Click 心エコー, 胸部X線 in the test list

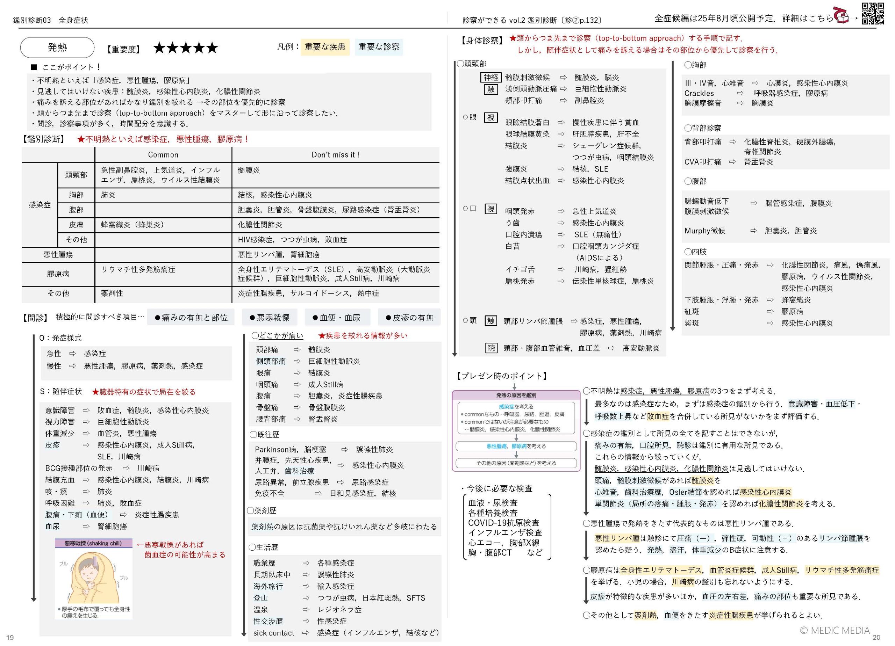(503, 542)
